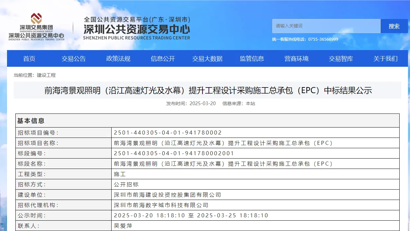Click the contact name 吴爱萍
The image size is (410, 231).
123,226
